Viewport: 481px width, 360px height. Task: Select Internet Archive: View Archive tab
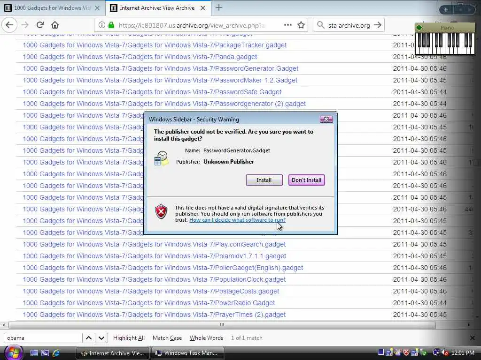click(158, 8)
